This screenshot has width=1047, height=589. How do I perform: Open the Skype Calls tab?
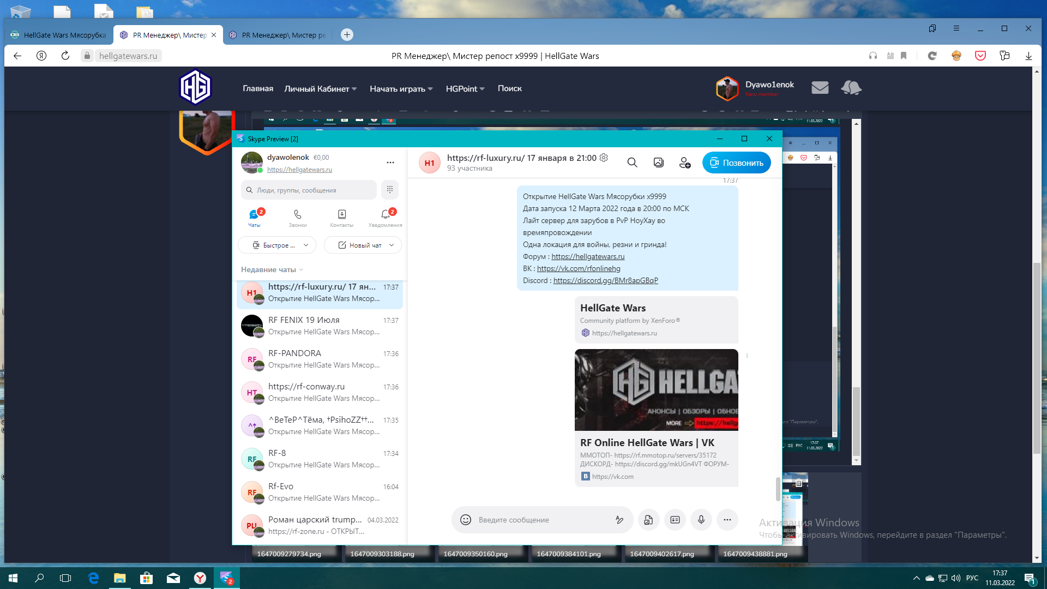click(298, 218)
